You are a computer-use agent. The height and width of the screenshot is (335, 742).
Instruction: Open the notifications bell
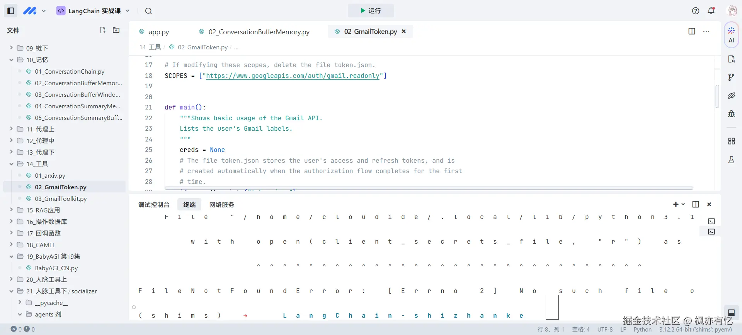711,11
